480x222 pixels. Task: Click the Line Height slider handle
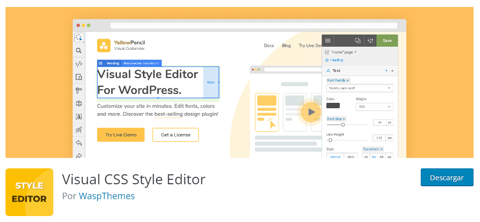click(x=330, y=141)
